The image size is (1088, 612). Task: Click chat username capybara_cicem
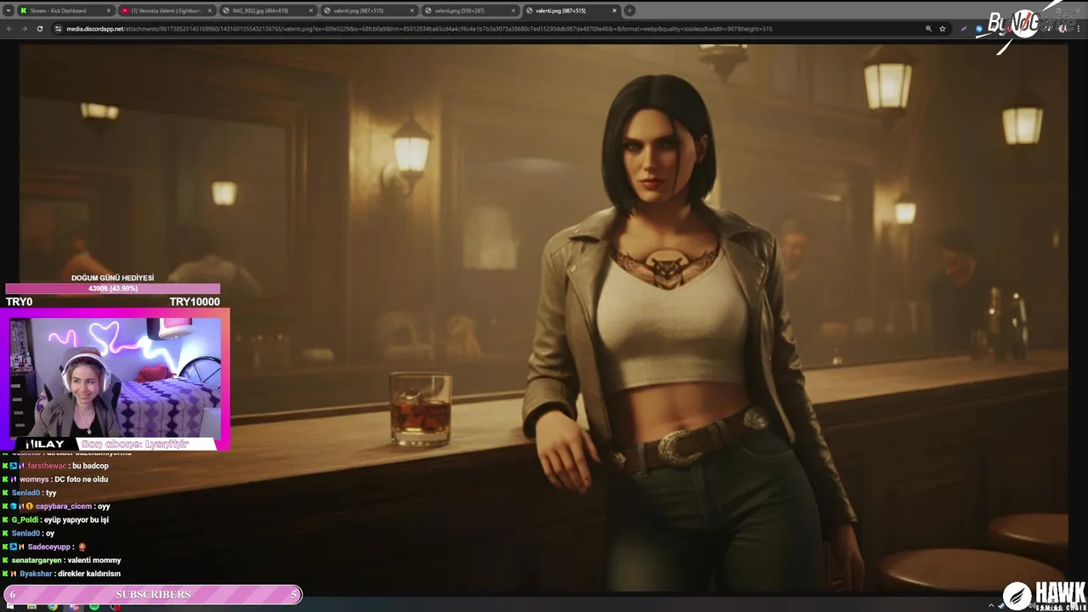(x=64, y=507)
